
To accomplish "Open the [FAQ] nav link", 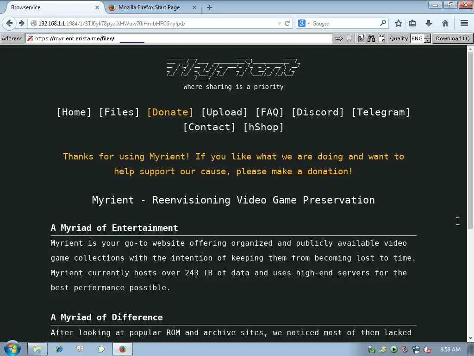I will click(x=270, y=112).
